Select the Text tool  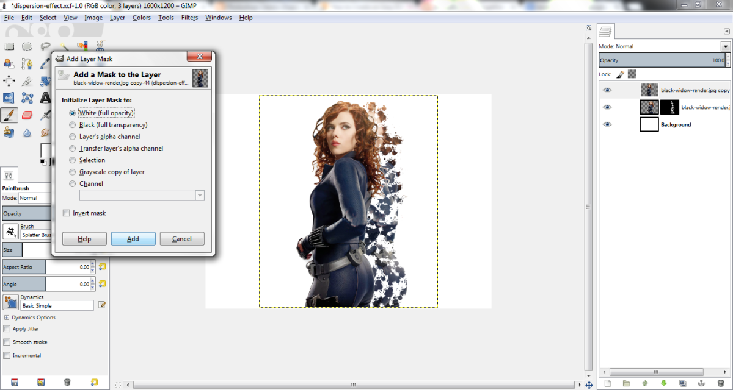(45, 97)
